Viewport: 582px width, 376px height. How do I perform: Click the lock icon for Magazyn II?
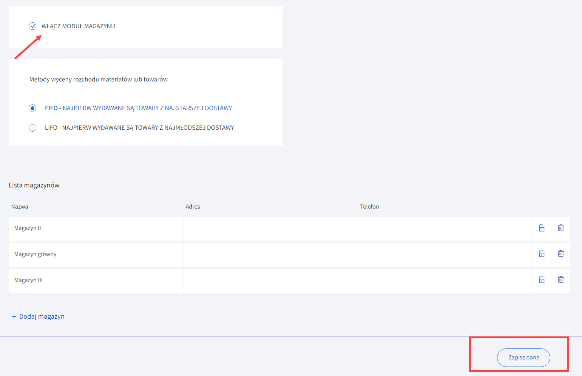[542, 228]
